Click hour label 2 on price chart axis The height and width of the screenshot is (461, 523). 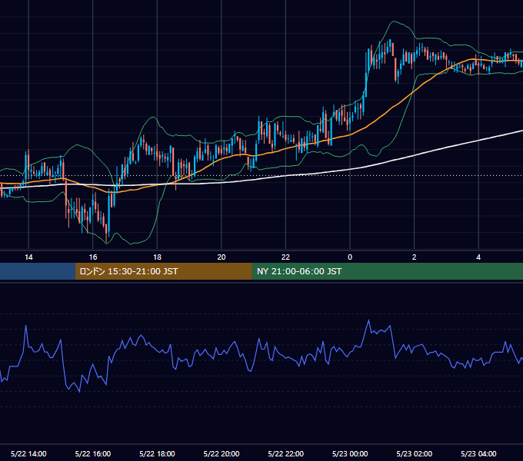click(415, 257)
